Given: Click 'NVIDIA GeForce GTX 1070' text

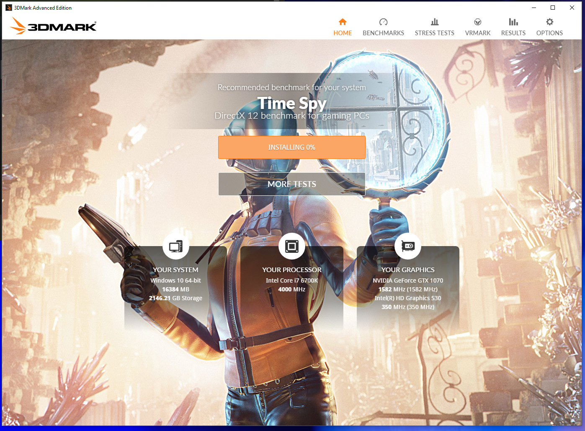Looking at the screenshot, I should click(x=408, y=280).
